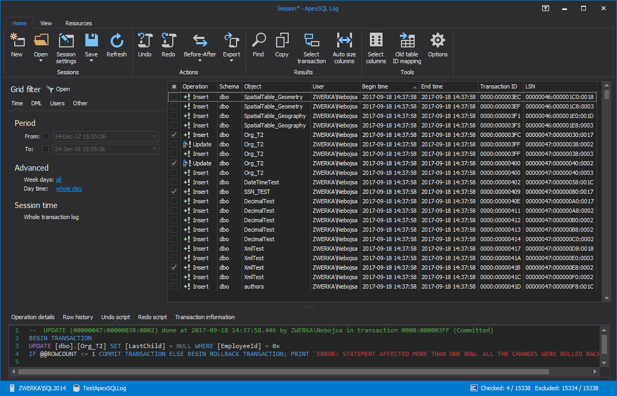Click the 'all' week days link
The height and width of the screenshot is (396, 617).
(x=59, y=180)
